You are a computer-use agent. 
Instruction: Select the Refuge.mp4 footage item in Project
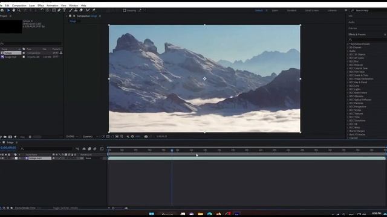click(10, 57)
